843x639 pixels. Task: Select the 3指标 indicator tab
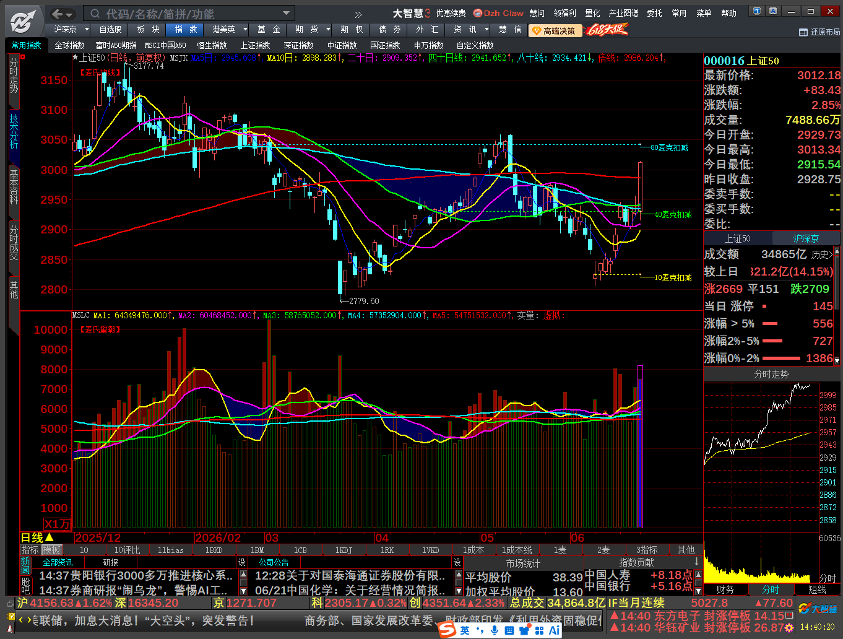(x=647, y=550)
